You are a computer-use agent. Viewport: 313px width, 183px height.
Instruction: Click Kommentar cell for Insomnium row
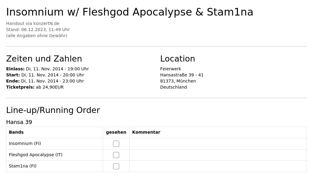pyautogui.click(x=218, y=144)
